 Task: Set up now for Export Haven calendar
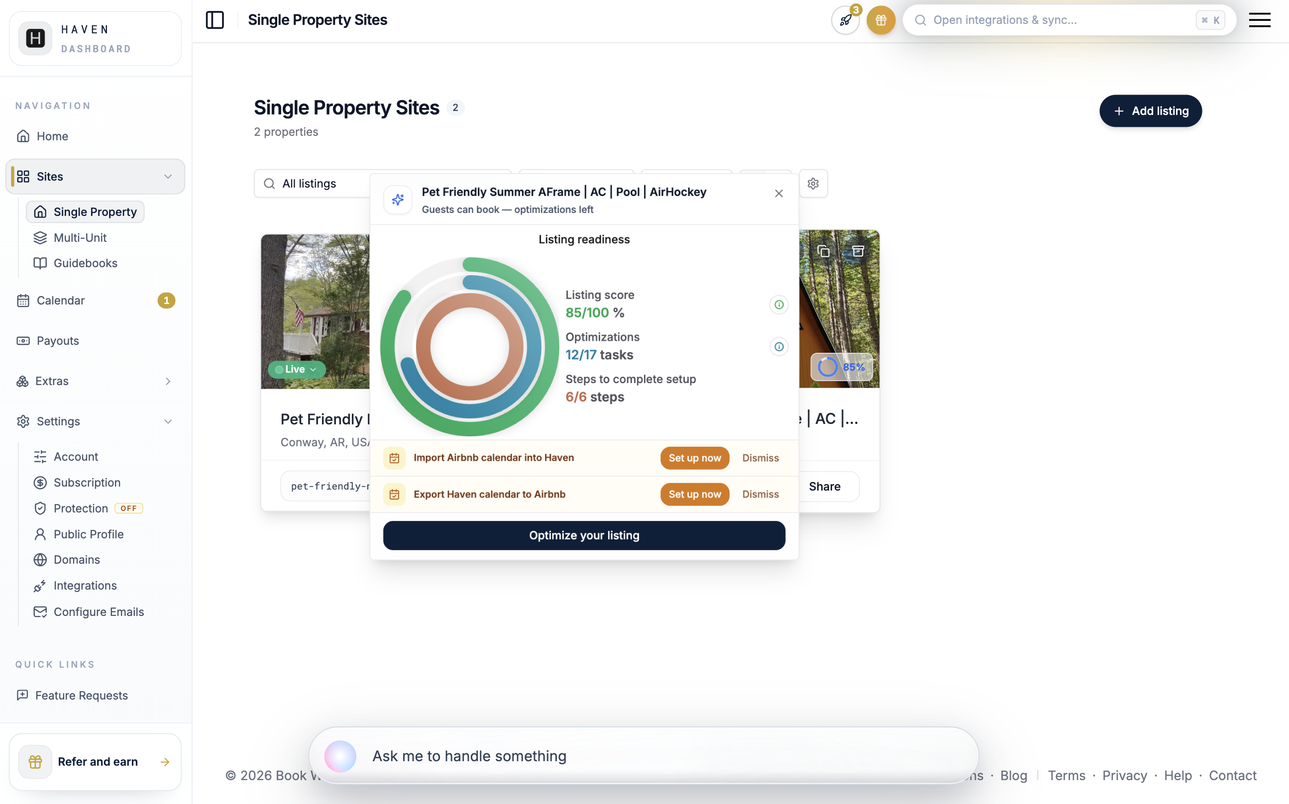694,495
